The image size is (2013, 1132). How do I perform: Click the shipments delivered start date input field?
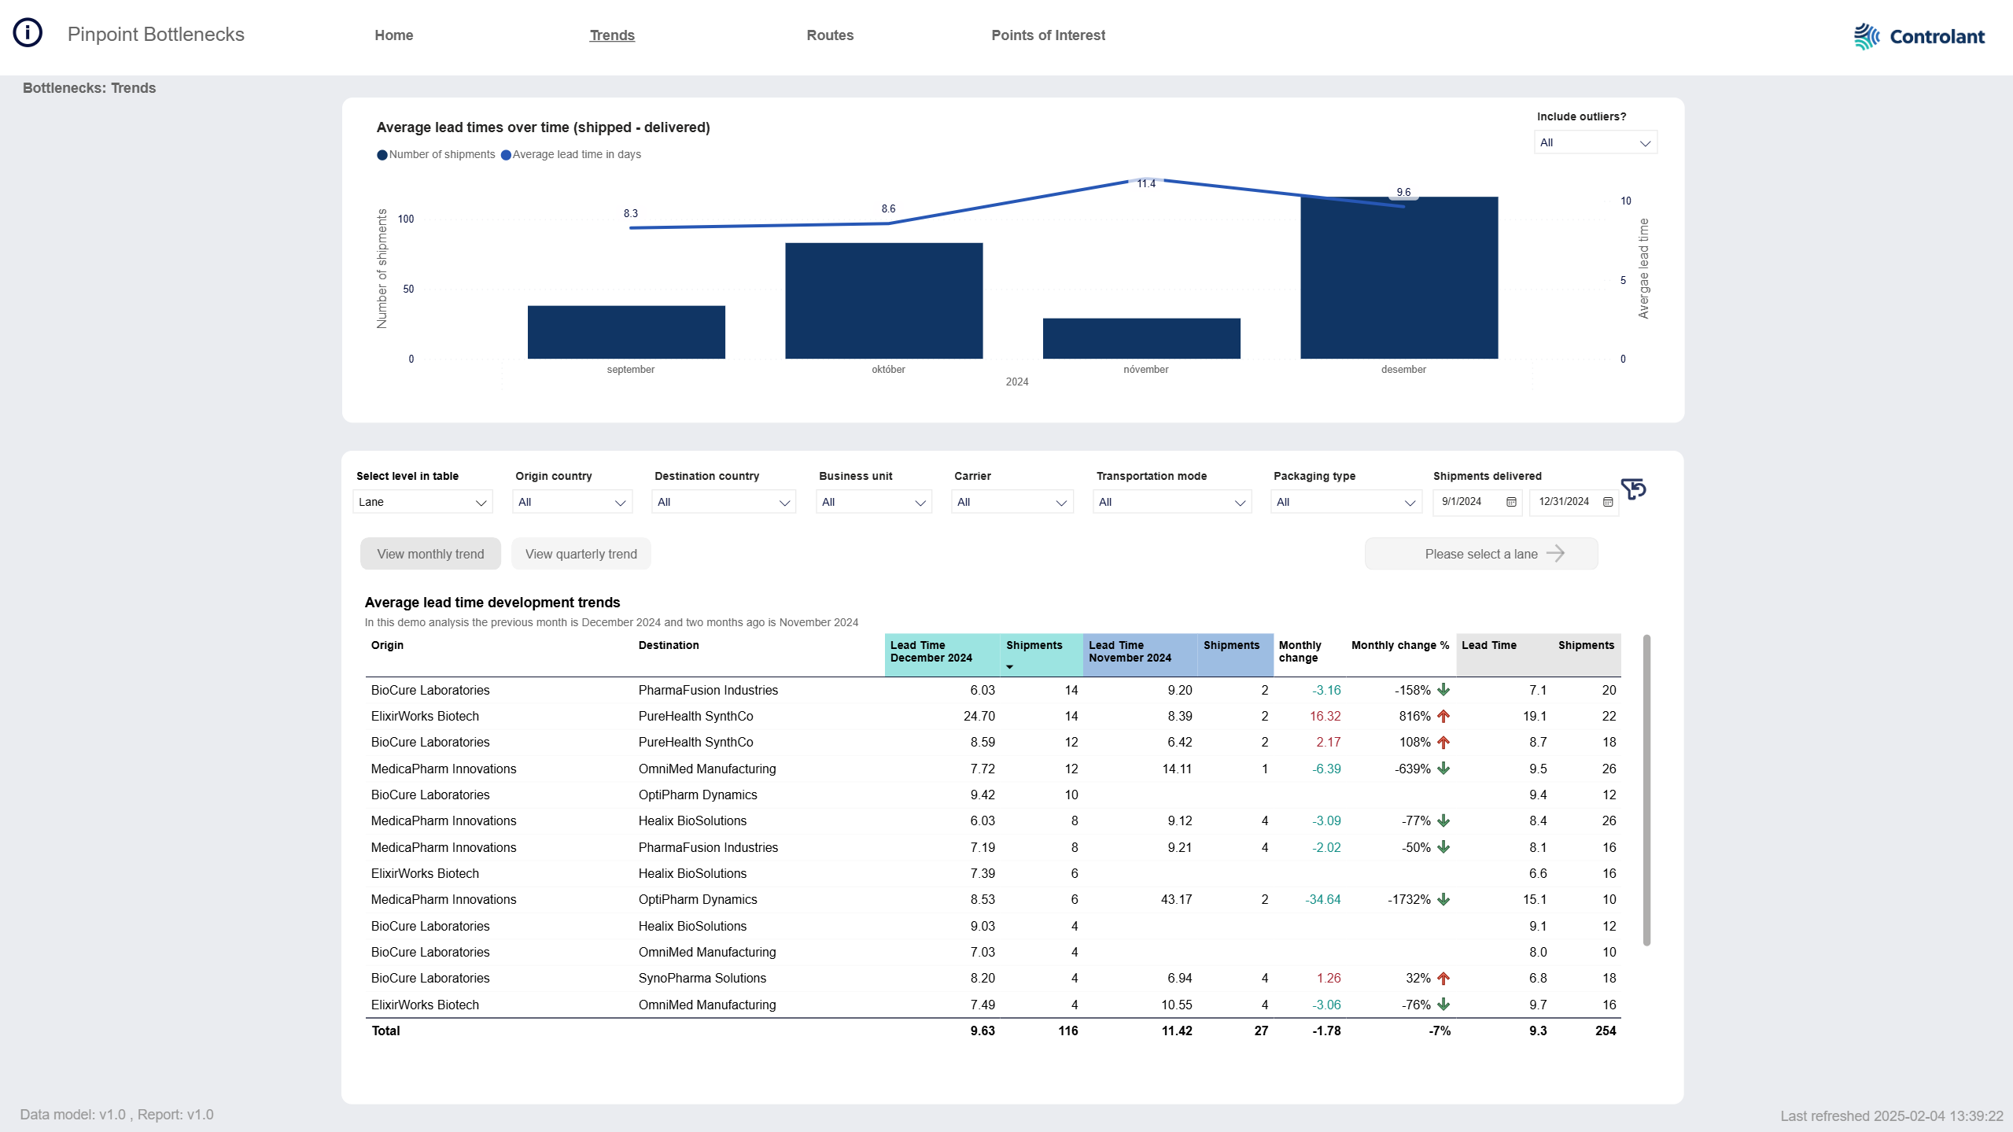(1471, 502)
